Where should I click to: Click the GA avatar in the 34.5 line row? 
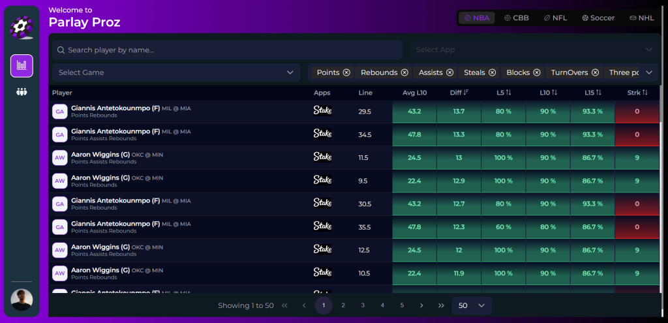click(59, 134)
